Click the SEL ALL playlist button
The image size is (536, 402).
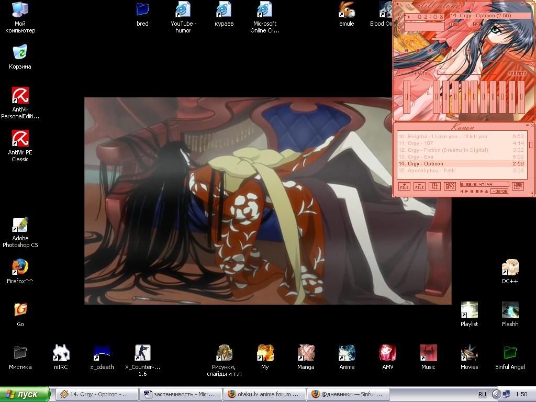pyautogui.click(x=434, y=186)
